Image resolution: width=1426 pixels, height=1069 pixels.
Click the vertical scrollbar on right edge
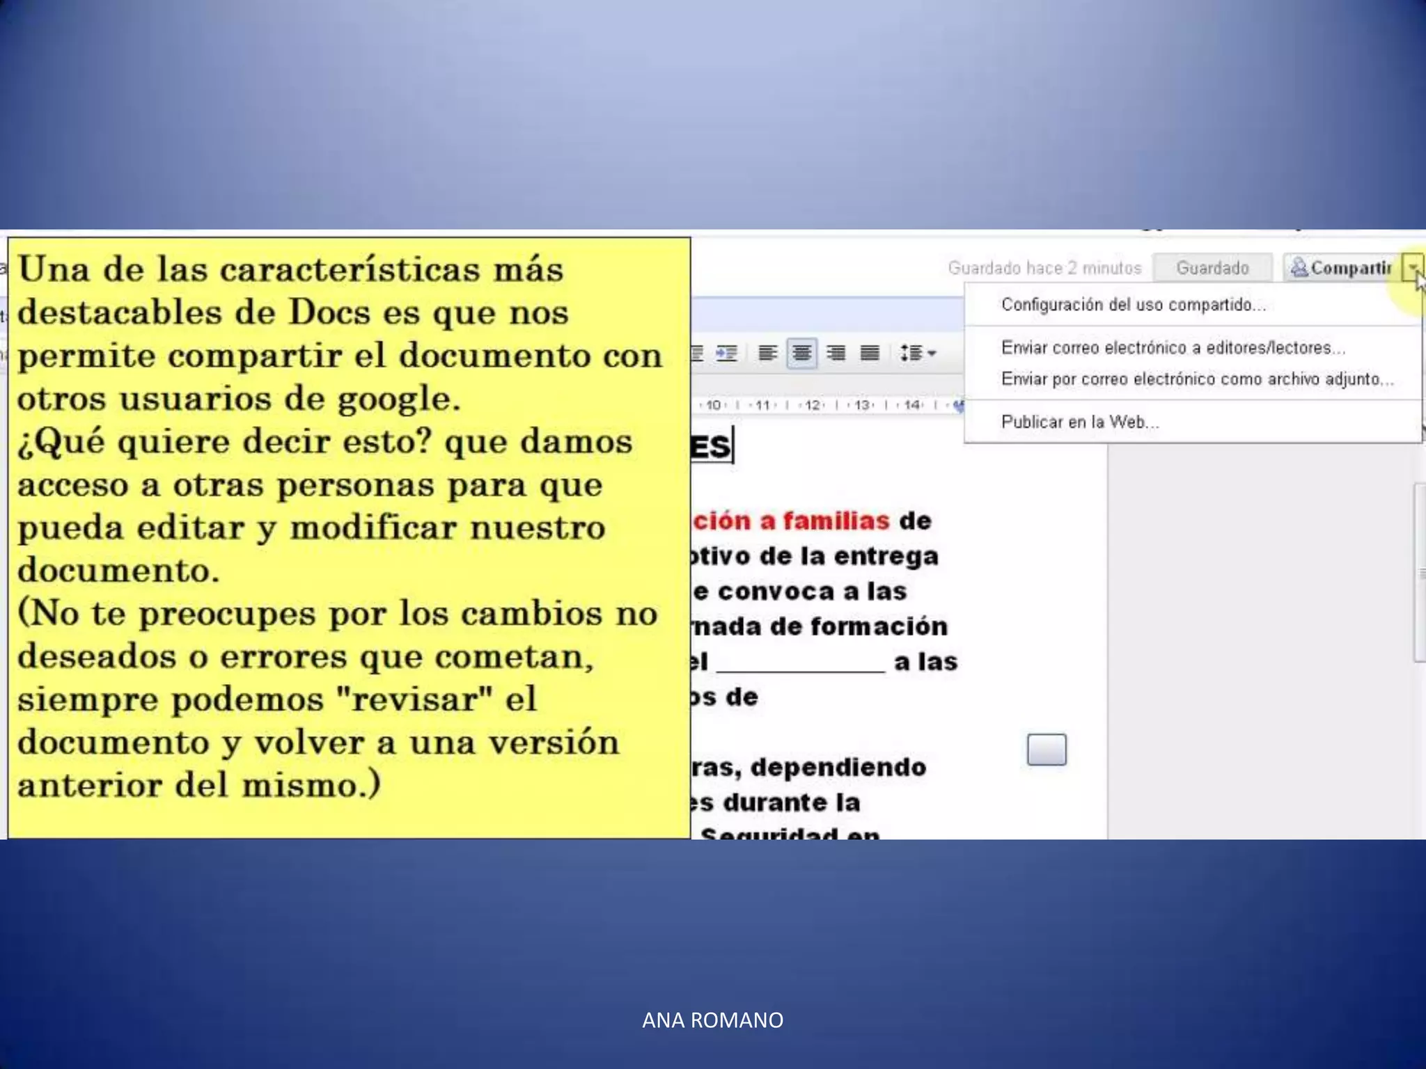[1419, 573]
